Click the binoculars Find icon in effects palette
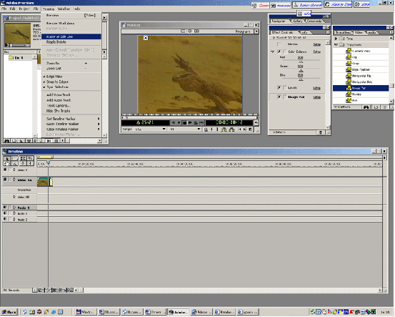 [x=366, y=107]
